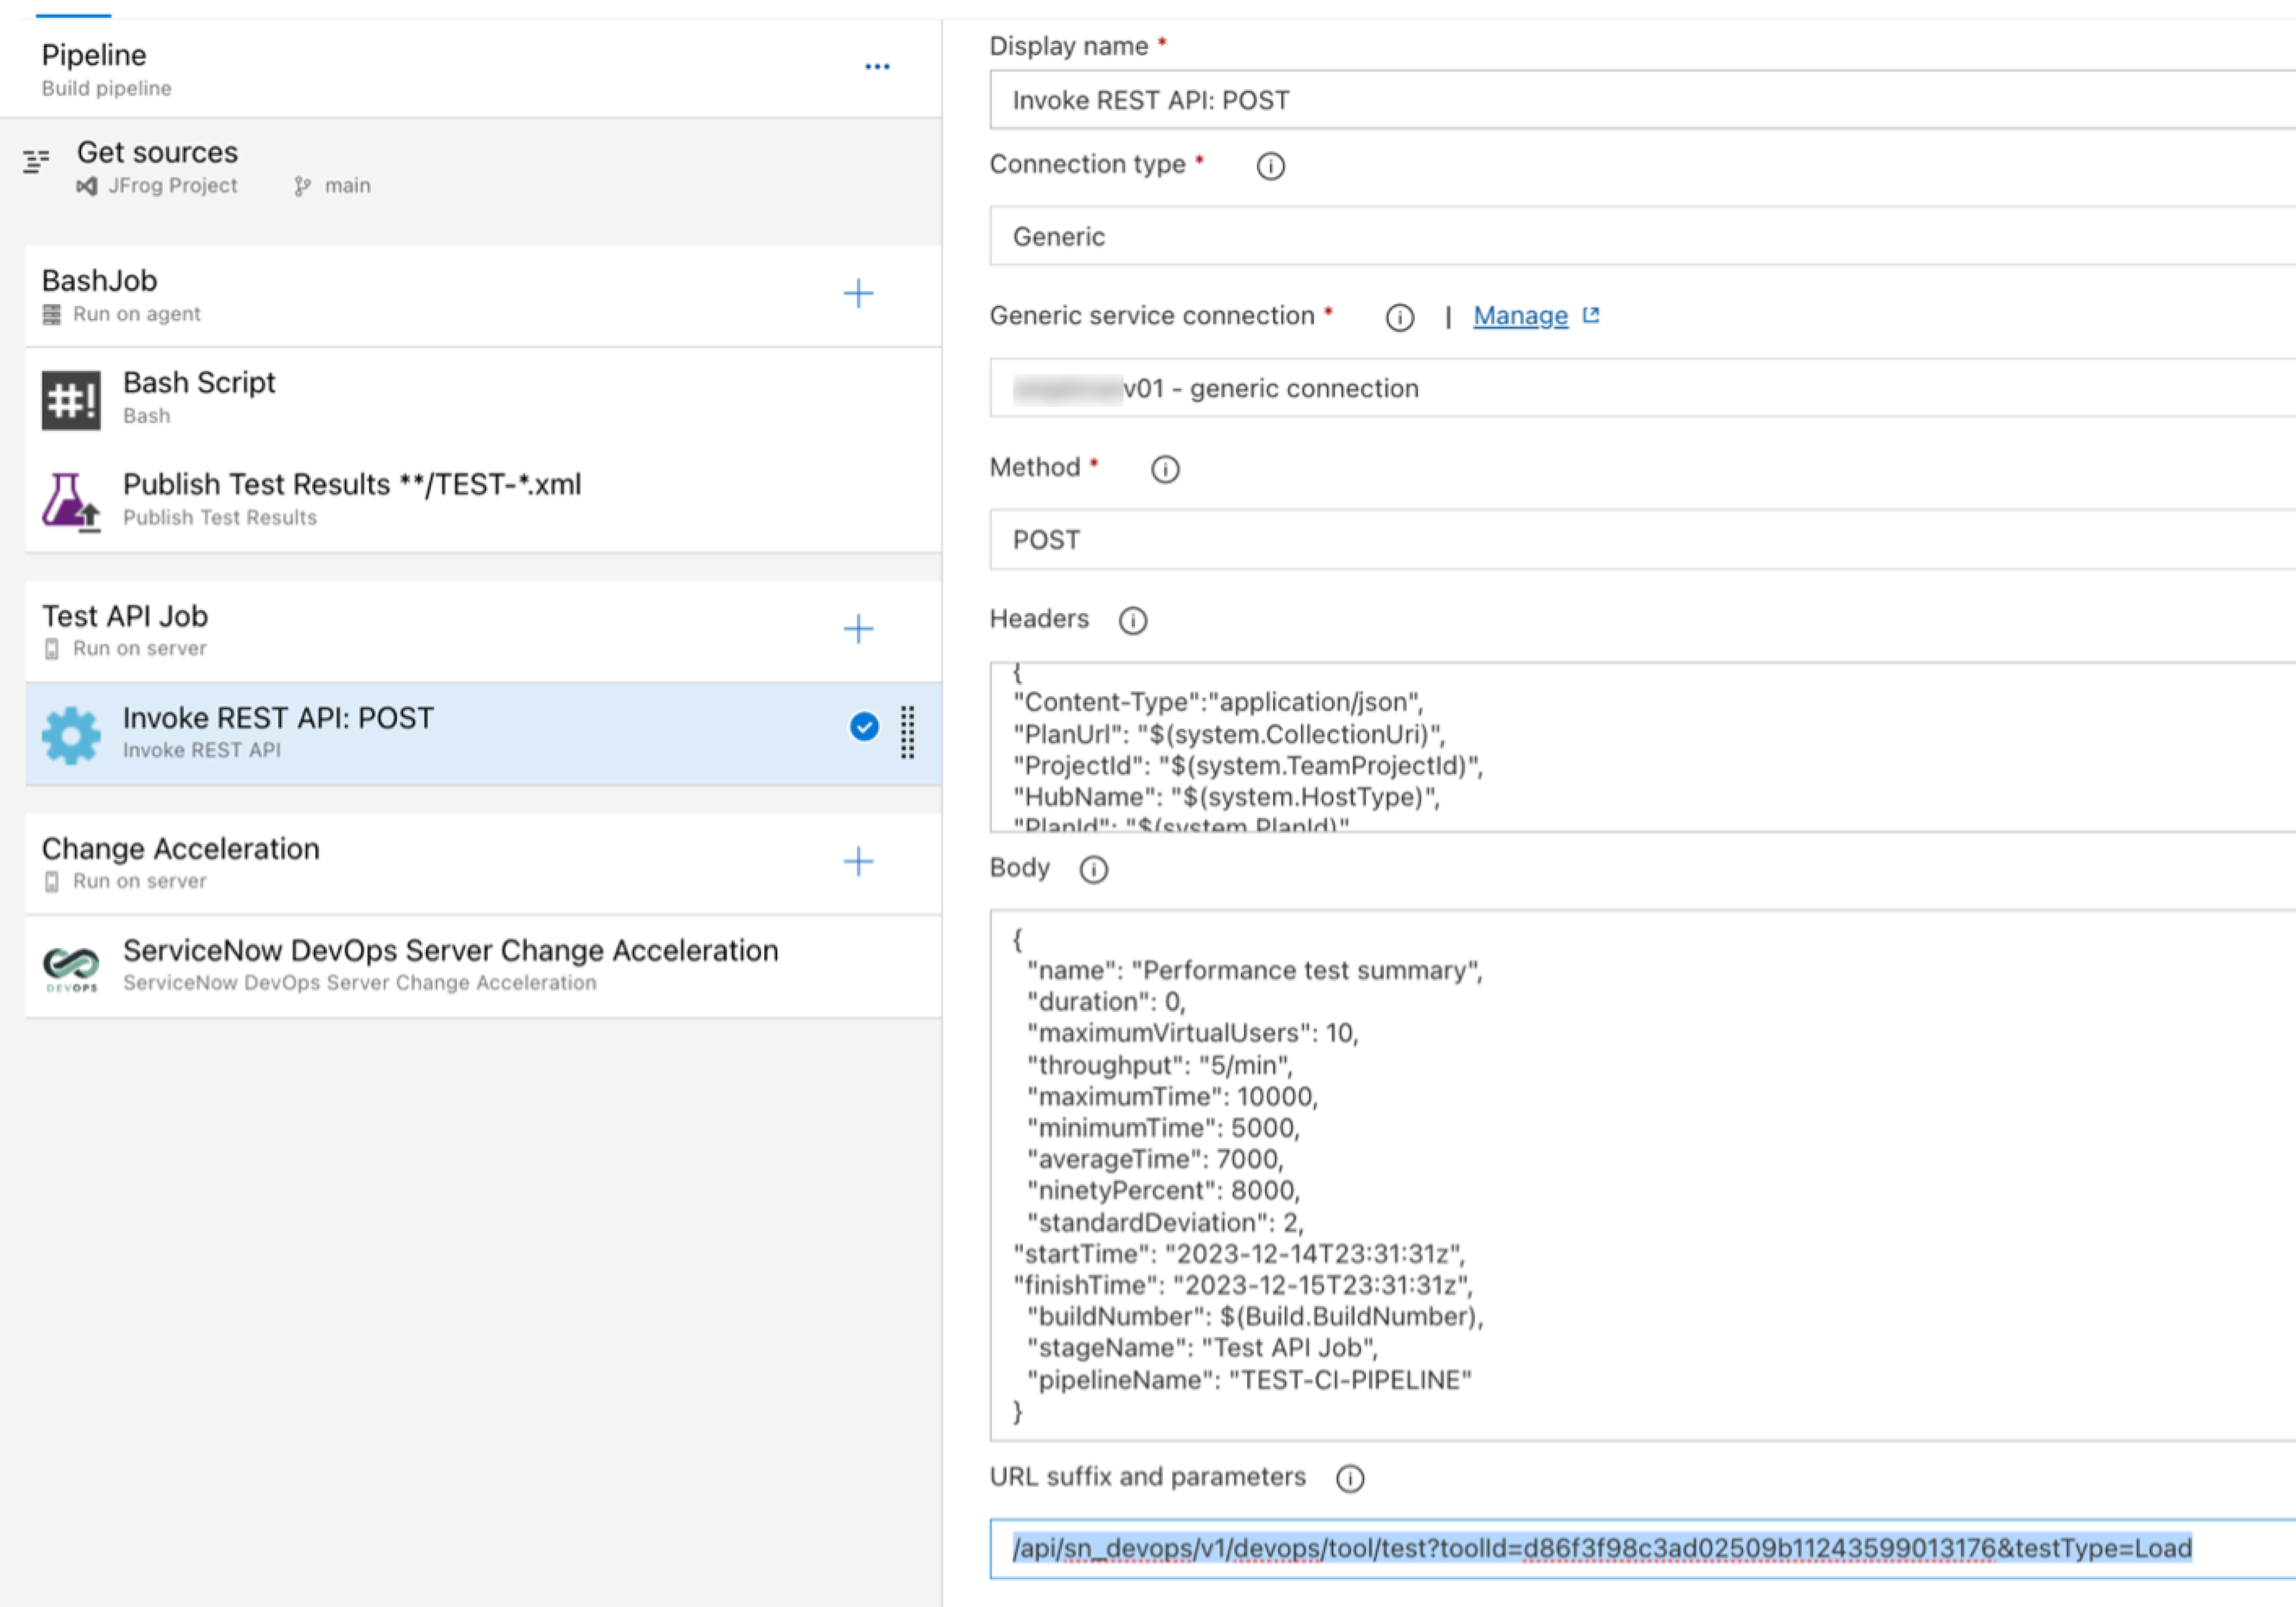
Task: Open the Pipeline more options ellipsis
Action: (x=877, y=67)
